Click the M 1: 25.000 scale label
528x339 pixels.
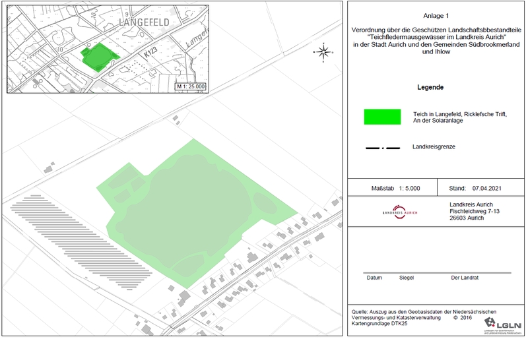190,86
